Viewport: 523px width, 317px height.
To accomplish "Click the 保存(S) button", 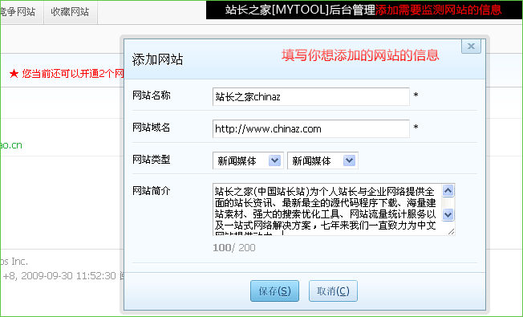I will point(274,291).
